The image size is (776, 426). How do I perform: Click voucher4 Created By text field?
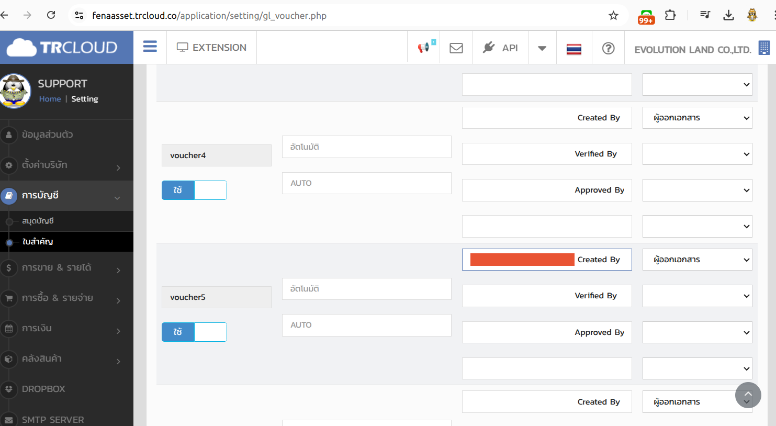coord(547,118)
